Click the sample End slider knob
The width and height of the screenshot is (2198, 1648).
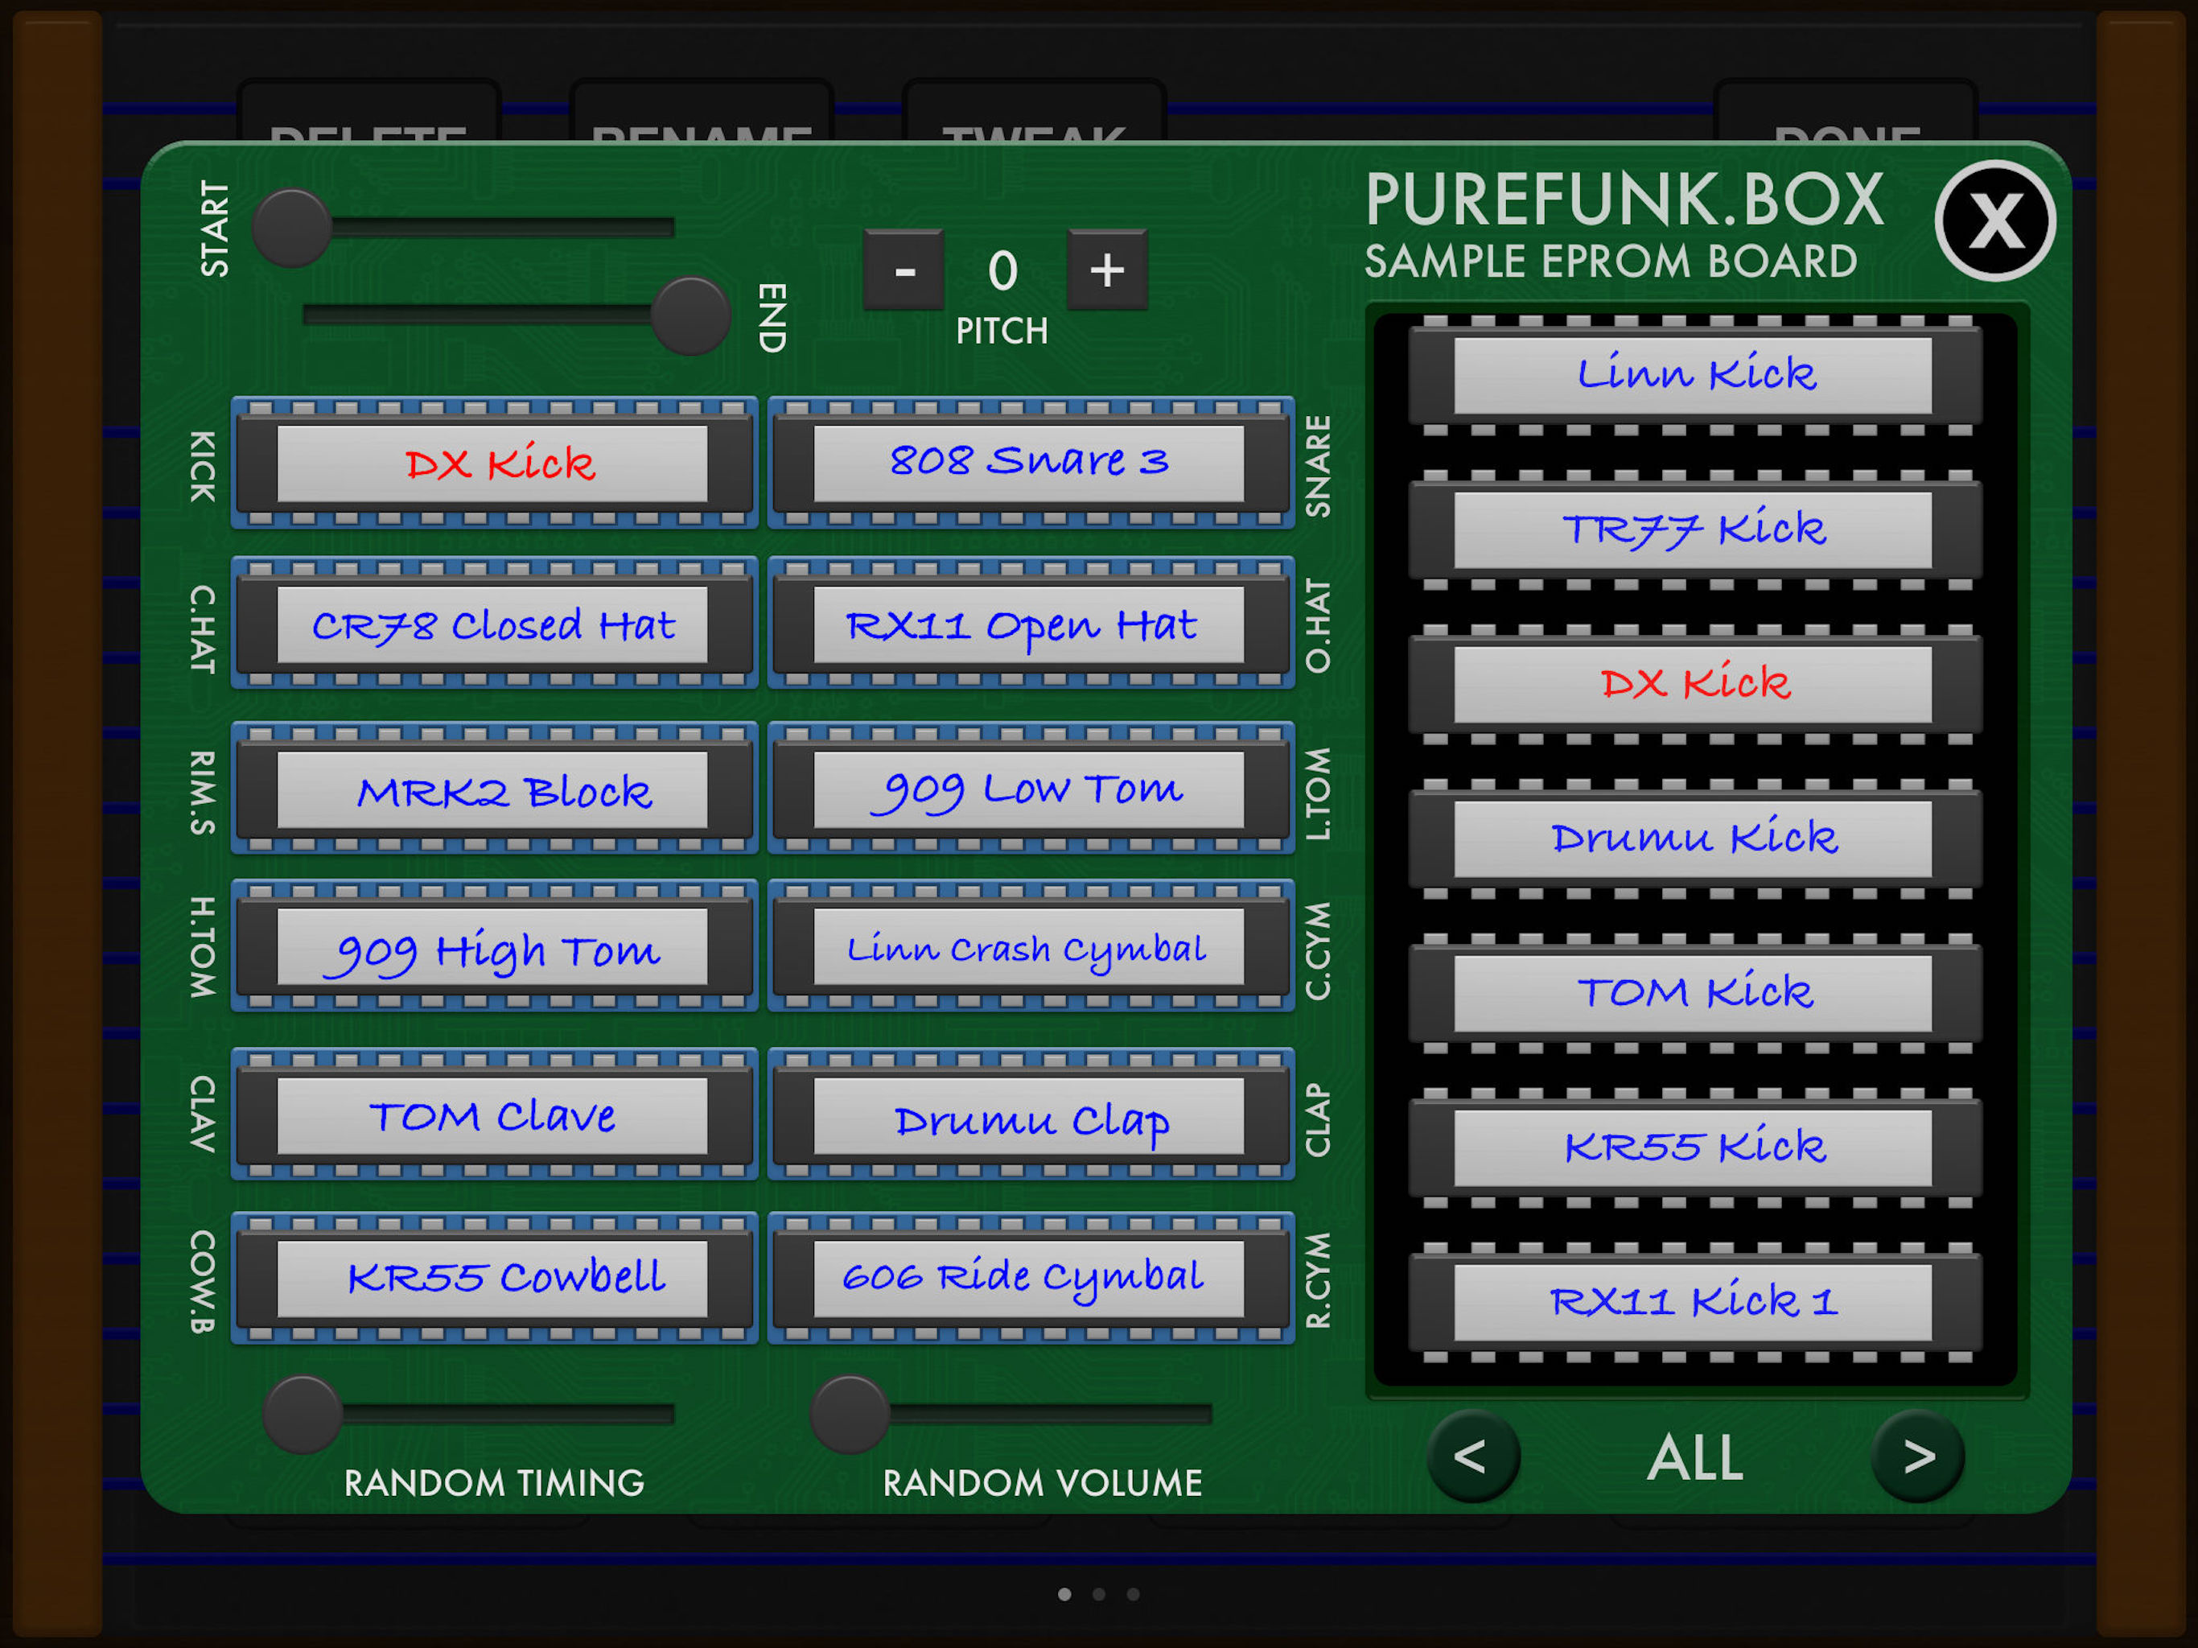point(690,315)
